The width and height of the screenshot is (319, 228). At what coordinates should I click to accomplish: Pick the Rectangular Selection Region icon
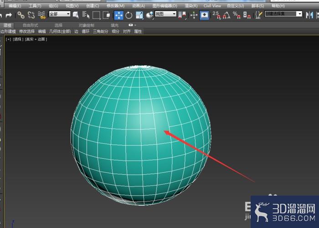click(96, 15)
